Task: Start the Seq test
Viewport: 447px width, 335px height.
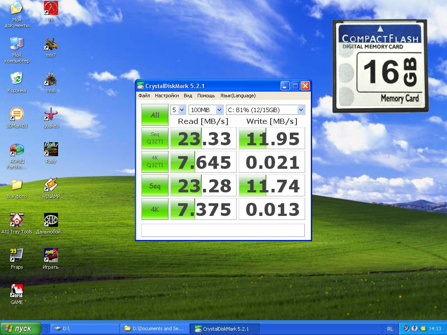Action: (x=155, y=185)
